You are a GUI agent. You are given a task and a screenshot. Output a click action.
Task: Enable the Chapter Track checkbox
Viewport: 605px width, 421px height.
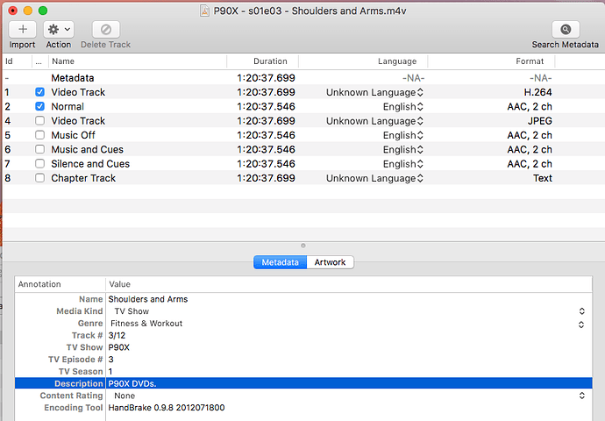pos(39,178)
